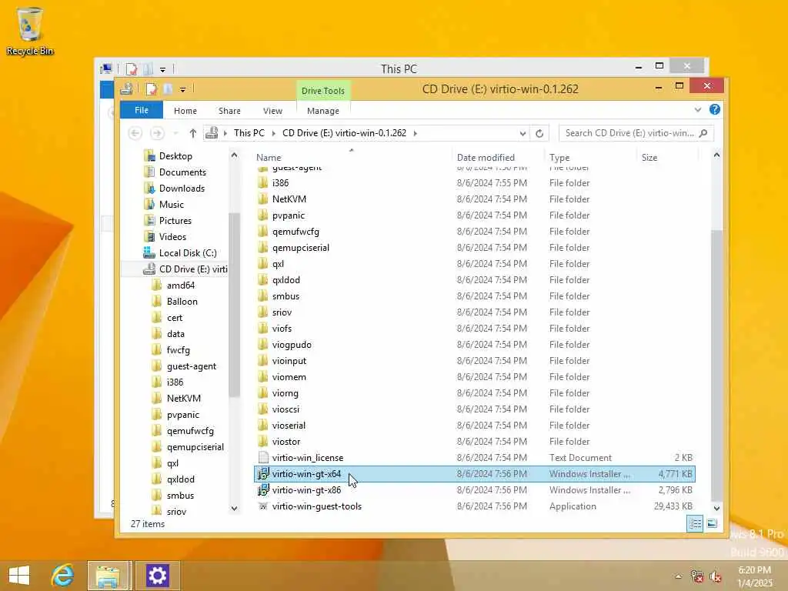Select the viogpudo folder
The height and width of the screenshot is (591, 788).
tap(474, 345)
